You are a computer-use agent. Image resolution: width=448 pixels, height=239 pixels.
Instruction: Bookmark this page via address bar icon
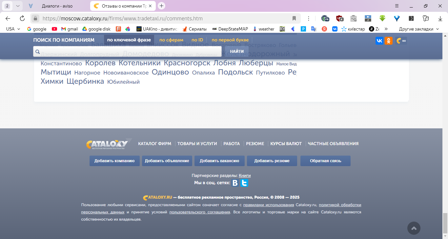[294, 18]
